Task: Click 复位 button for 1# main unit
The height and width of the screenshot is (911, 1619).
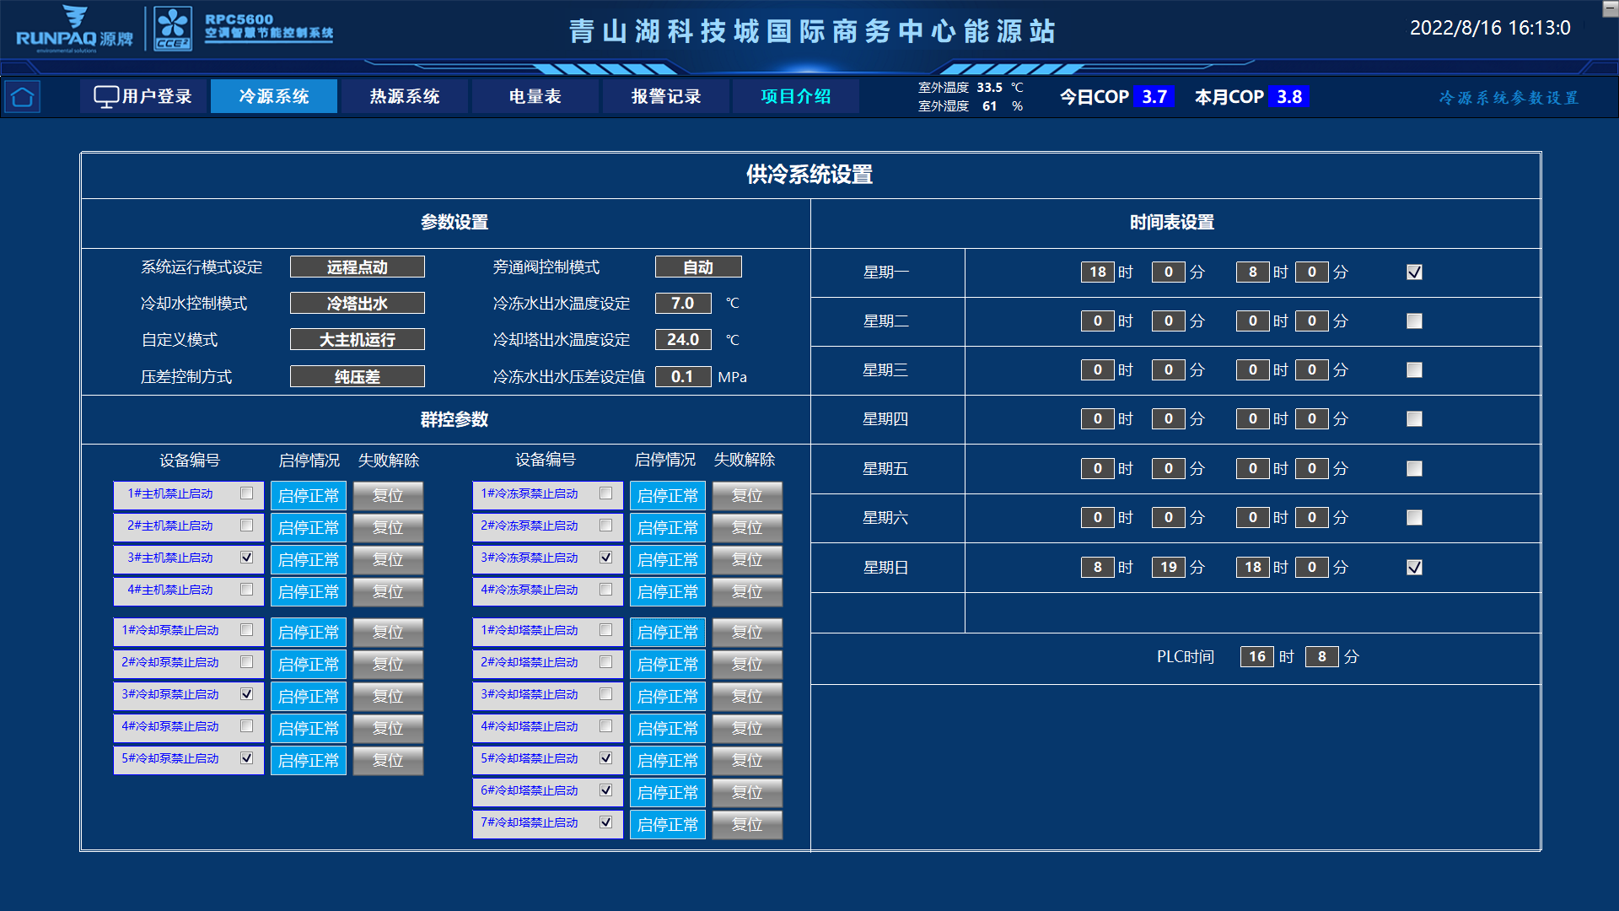Action: click(388, 496)
